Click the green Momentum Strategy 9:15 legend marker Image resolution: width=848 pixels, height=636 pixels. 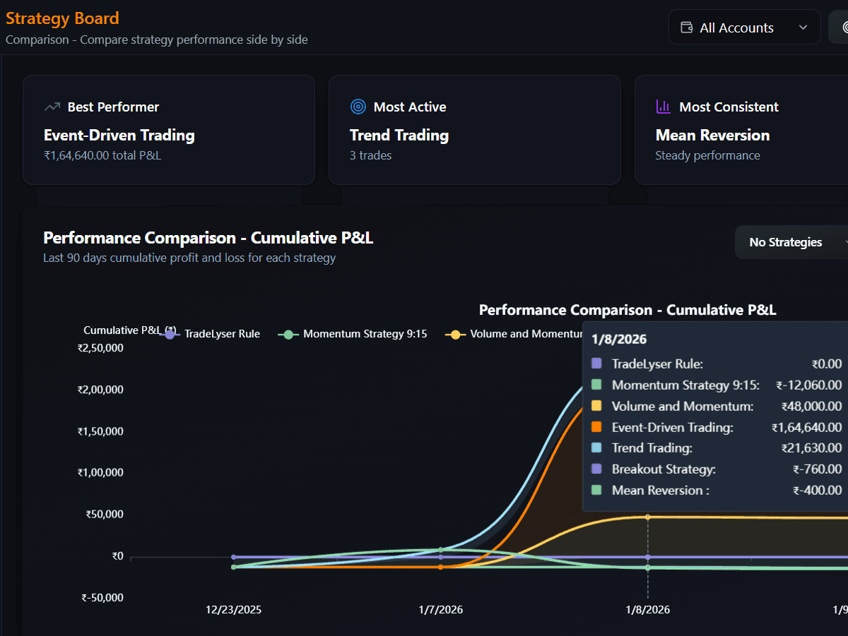(288, 335)
